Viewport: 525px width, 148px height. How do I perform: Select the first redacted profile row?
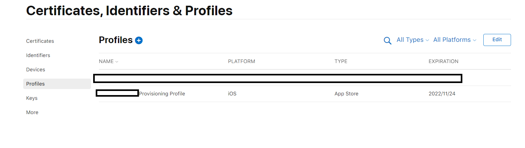[x=277, y=79]
